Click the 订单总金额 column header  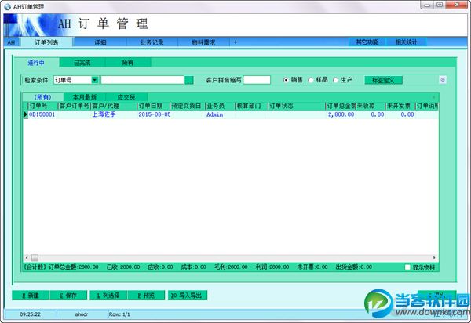[x=341, y=106]
